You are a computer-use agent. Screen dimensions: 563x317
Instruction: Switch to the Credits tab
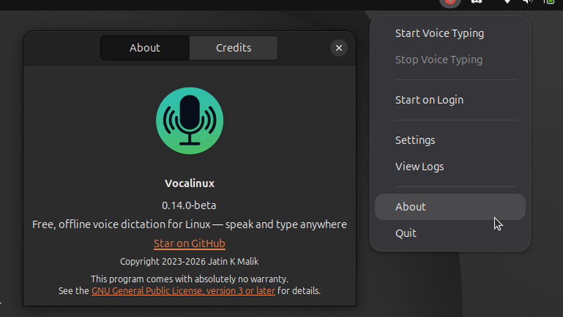coord(233,48)
